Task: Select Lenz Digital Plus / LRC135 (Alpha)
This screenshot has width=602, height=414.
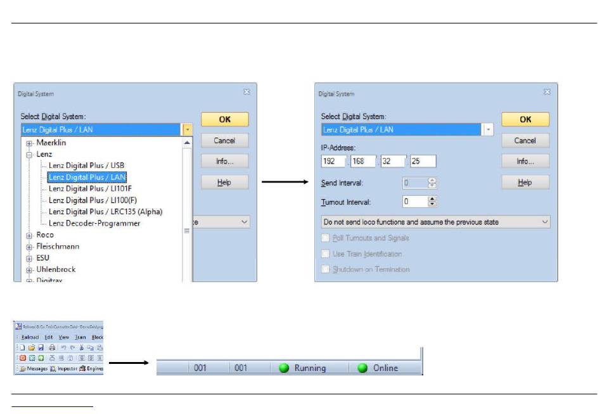Action: pyautogui.click(x=106, y=212)
